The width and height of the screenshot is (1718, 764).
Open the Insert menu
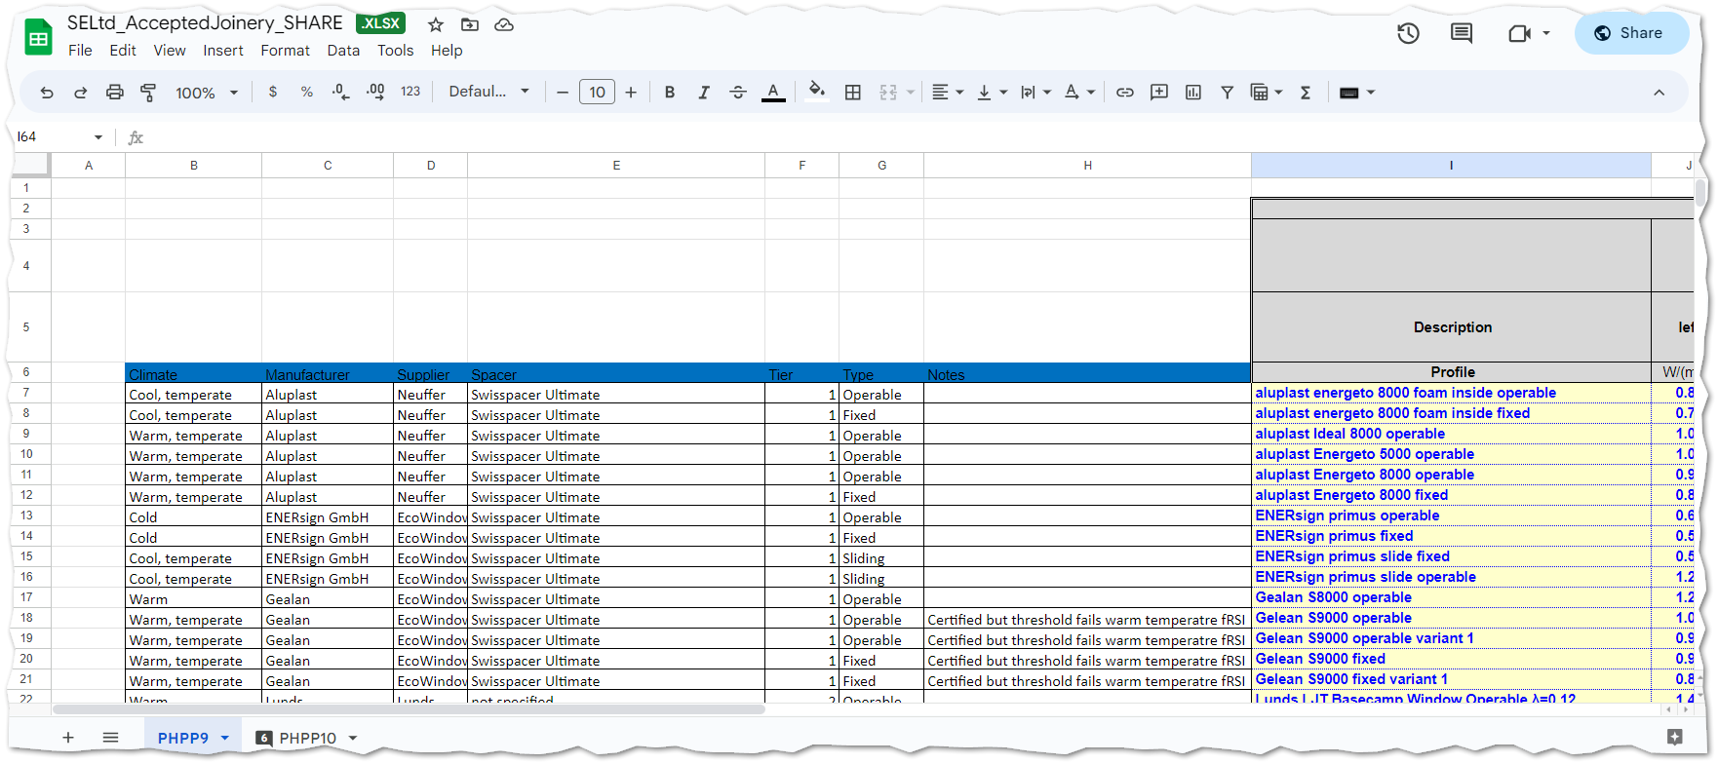coord(223,51)
